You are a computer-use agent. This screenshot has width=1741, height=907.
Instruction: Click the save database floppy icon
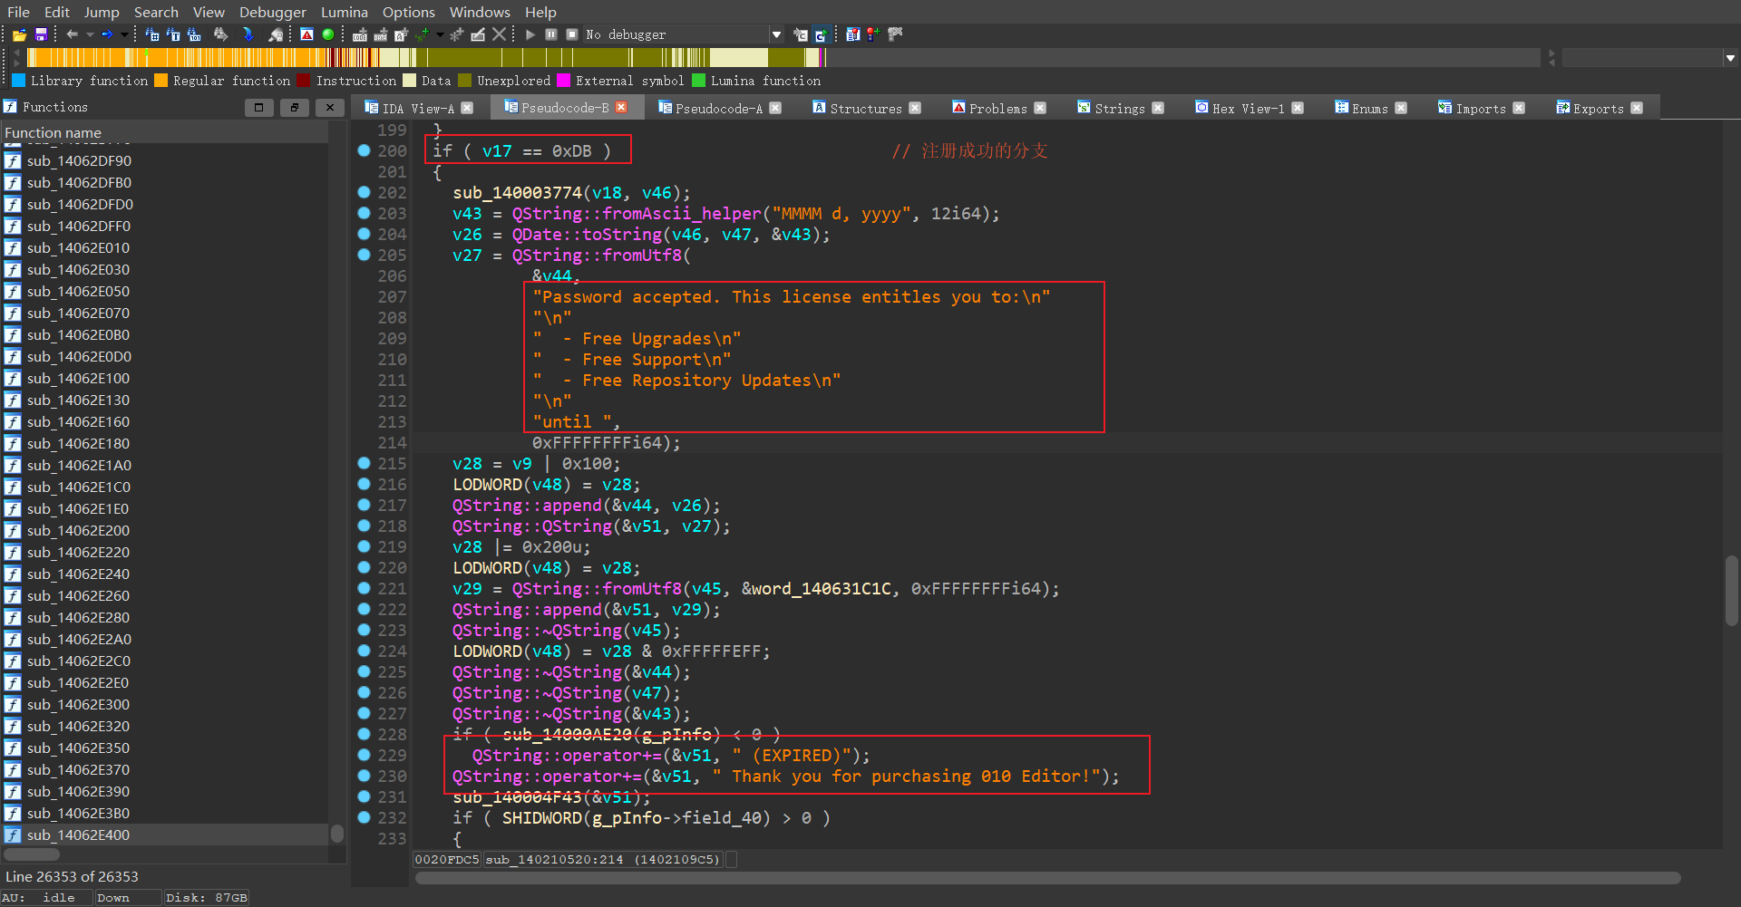pos(41,34)
